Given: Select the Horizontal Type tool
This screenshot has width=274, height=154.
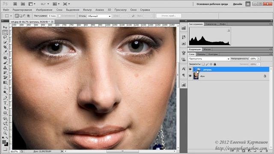Looking at the screenshot, I should 5,103.
